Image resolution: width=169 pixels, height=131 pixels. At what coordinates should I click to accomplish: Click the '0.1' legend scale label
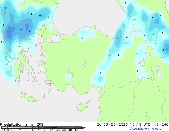3,130
